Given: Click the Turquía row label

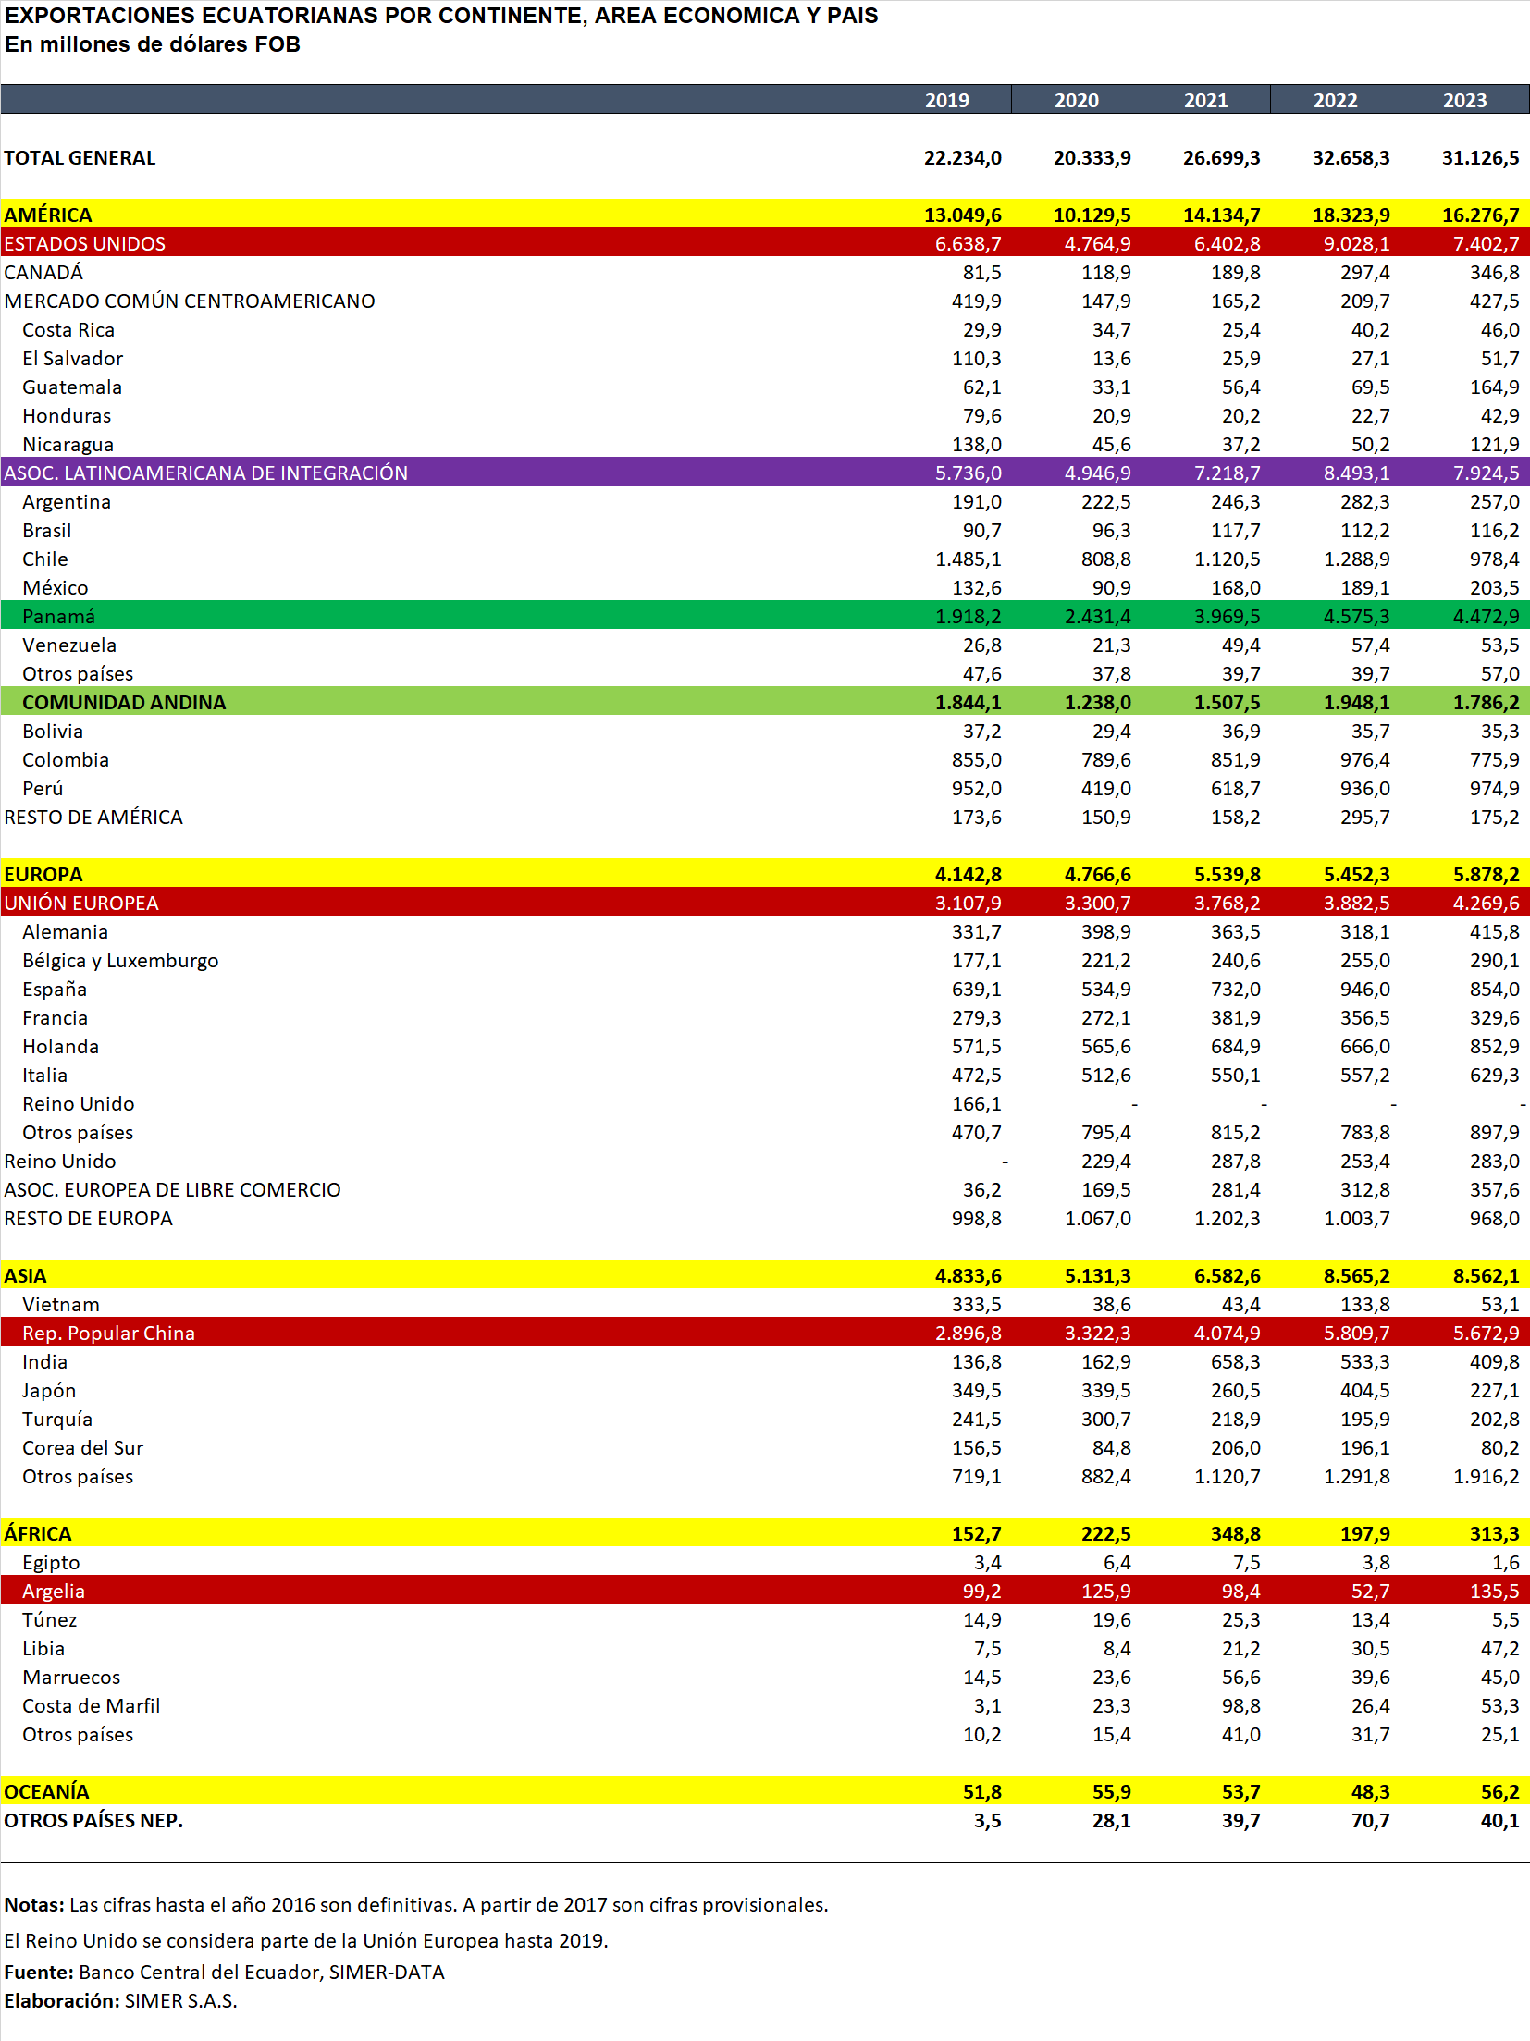Looking at the screenshot, I should (x=57, y=1420).
